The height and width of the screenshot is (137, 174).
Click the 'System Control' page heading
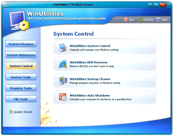pyautogui.click(x=73, y=34)
